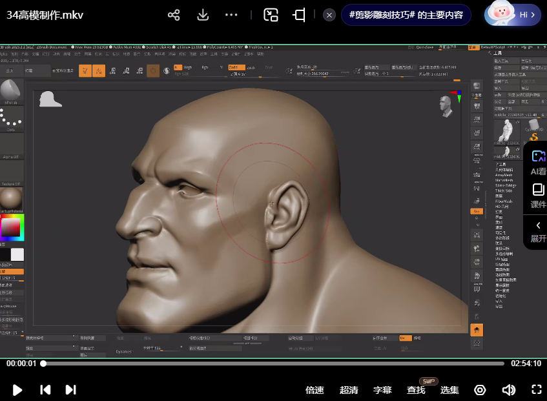The height and width of the screenshot is (401, 547).
Task: Open the 倍速 playback speed menu
Action: [315, 390]
